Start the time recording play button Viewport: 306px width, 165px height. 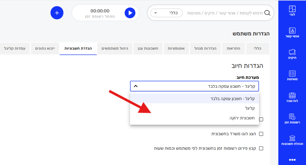click(130, 13)
